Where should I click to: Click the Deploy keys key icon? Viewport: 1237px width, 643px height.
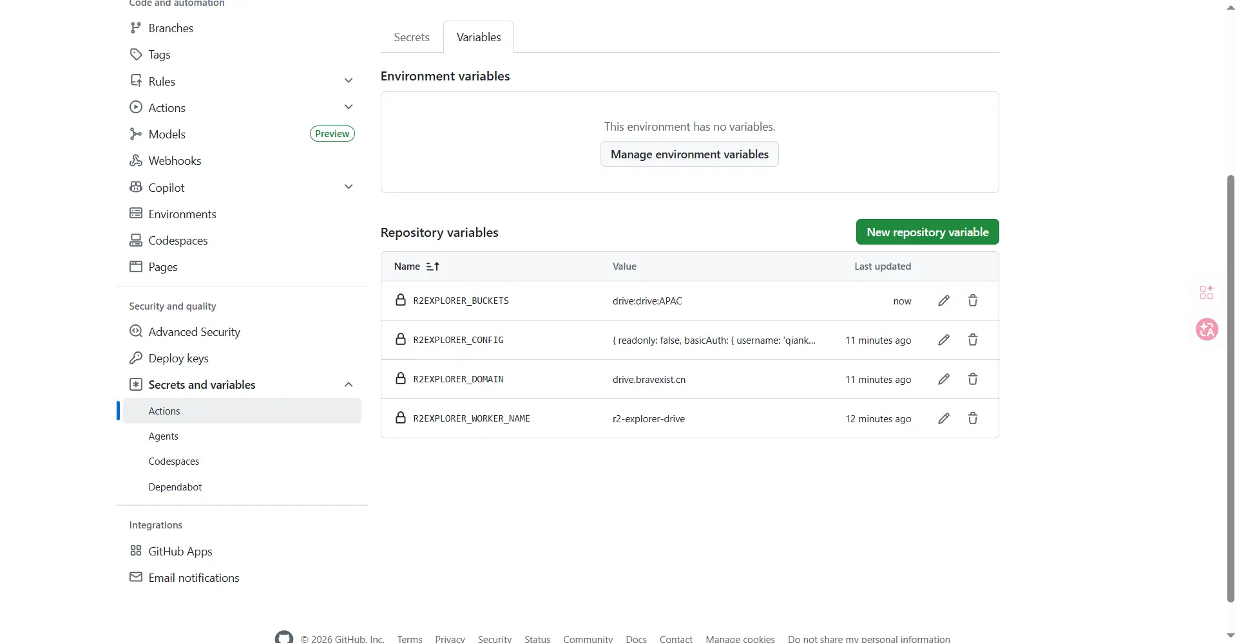(x=135, y=358)
